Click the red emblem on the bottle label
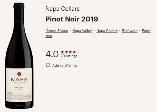The height and width of the screenshot is (112, 157). (19, 74)
